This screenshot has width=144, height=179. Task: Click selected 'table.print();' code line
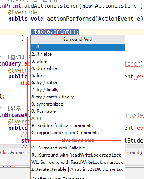pyautogui.click(x=55, y=32)
